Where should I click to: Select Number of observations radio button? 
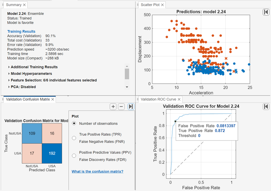pos(74,124)
